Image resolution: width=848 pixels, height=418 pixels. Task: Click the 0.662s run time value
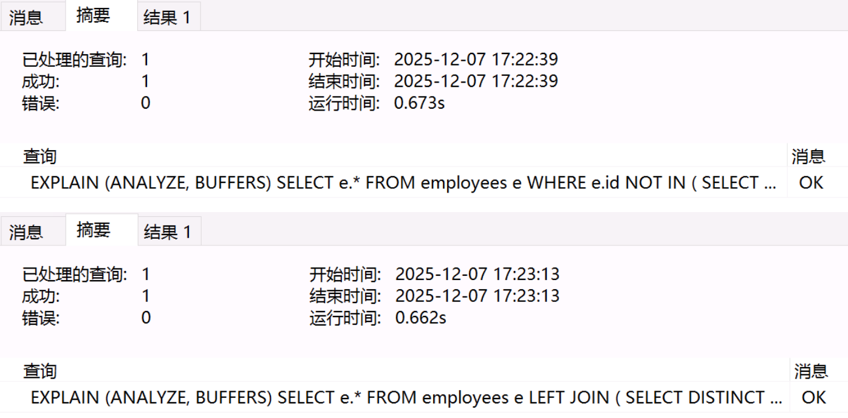pyautogui.click(x=420, y=318)
